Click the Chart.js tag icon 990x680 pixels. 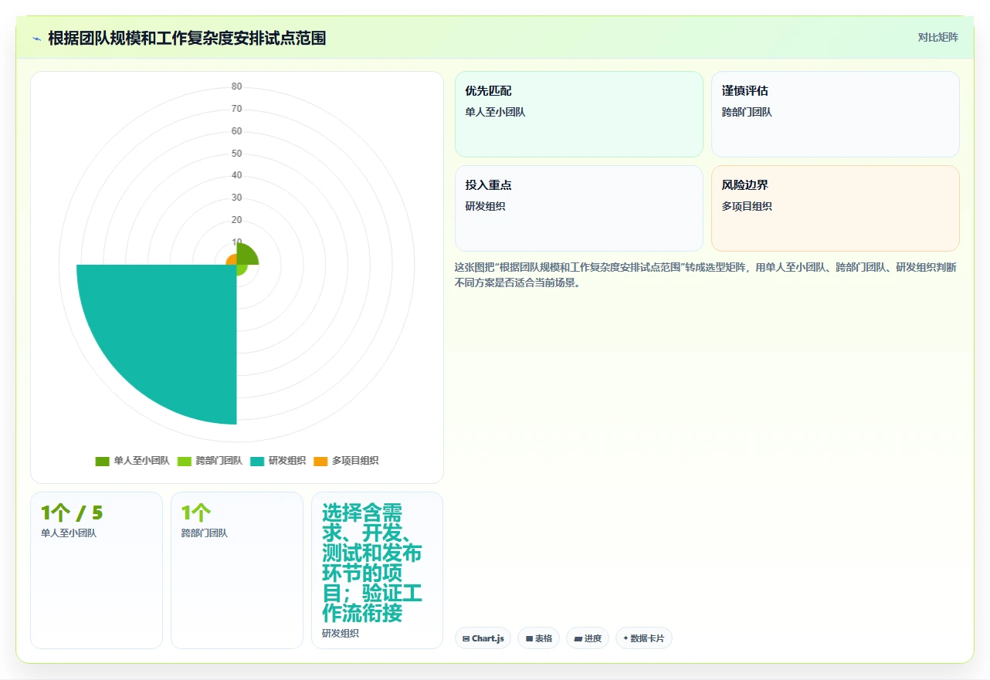[466, 638]
